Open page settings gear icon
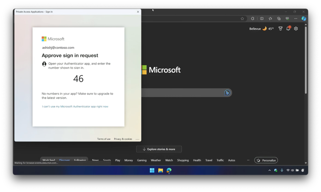Image resolution: width=321 pixels, height=192 pixels. pos(296,29)
